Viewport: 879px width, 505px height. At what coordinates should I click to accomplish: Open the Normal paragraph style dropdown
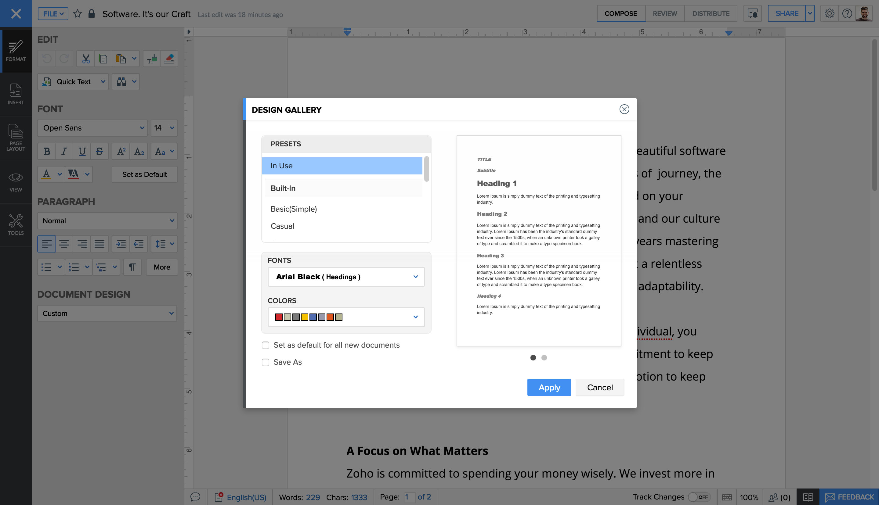click(107, 220)
